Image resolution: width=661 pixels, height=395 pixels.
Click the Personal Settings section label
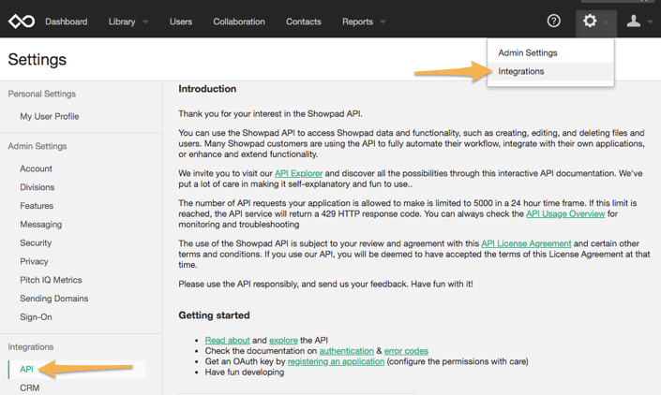[42, 94]
